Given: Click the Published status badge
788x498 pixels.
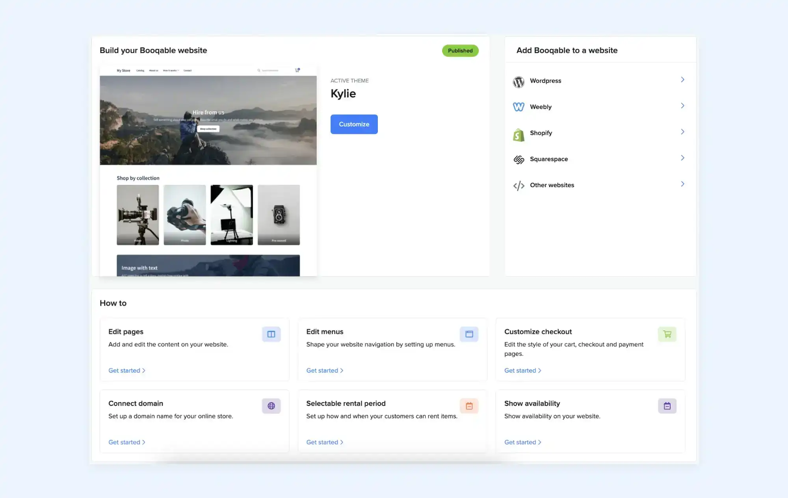Looking at the screenshot, I should (x=460, y=50).
